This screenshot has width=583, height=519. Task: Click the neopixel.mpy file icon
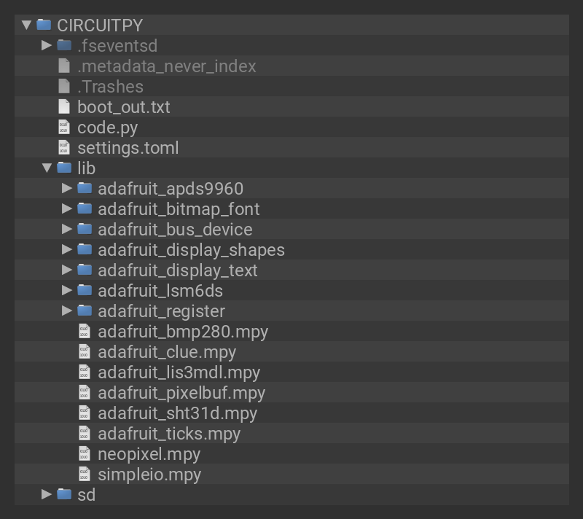(85, 454)
